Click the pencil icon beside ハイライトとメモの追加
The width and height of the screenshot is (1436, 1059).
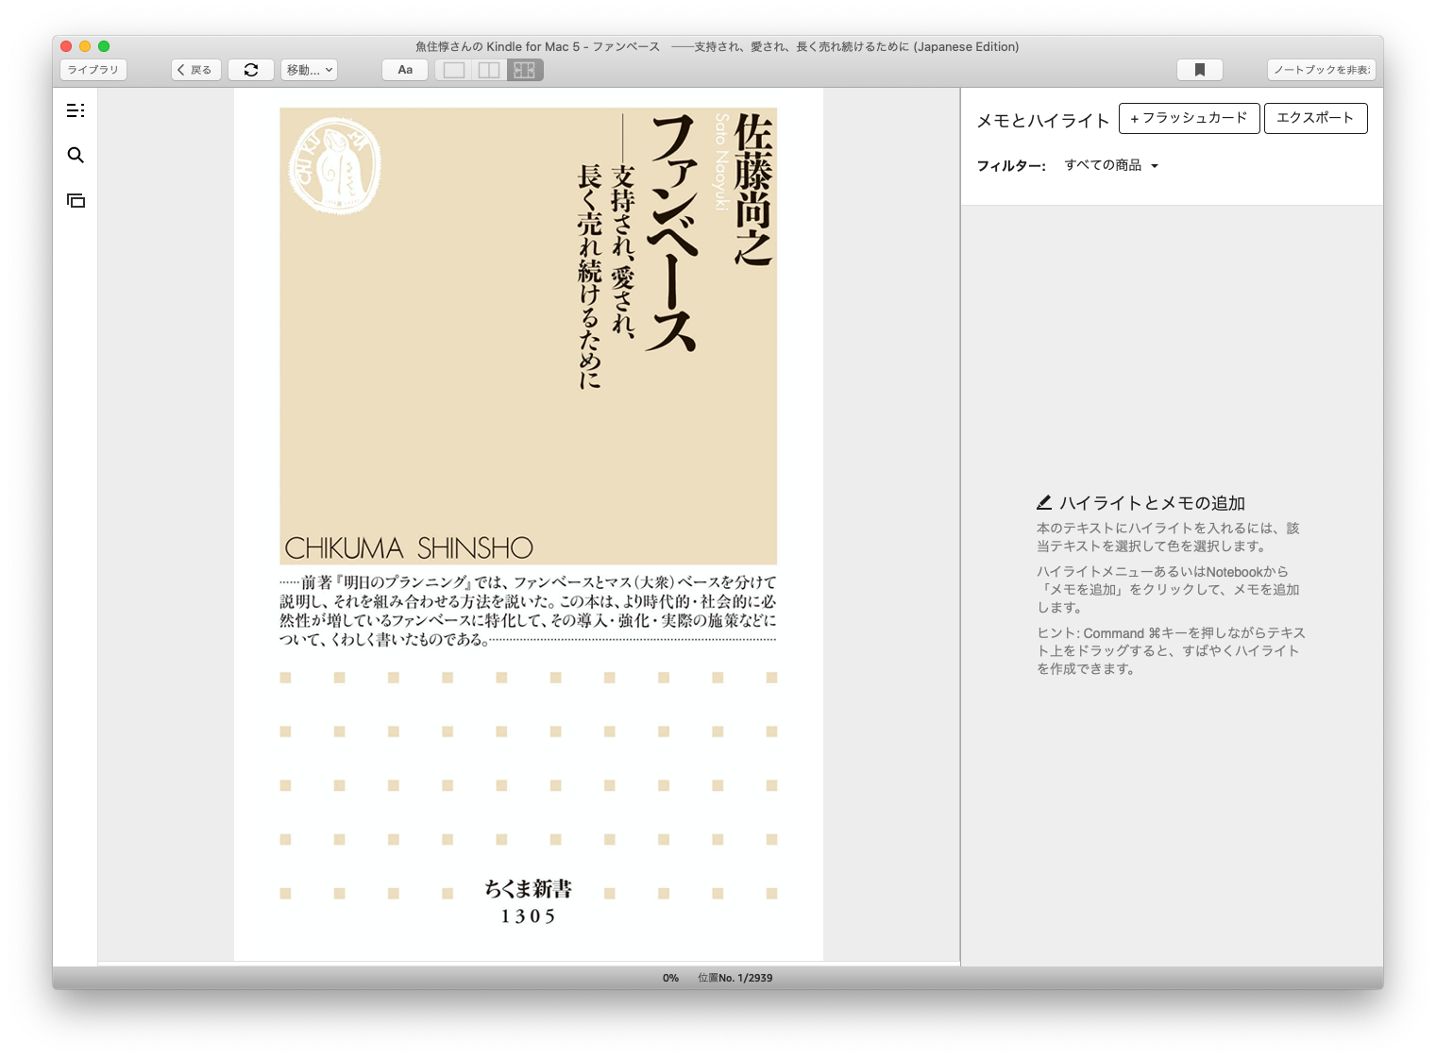(1044, 503)
